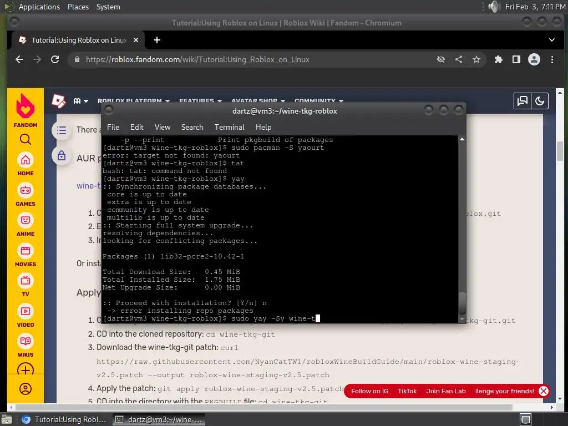Click the eye-slash tracking icon in address bar
Image resolution: width=568 pixels, height=426 pixels.
[x=441, y=59]
